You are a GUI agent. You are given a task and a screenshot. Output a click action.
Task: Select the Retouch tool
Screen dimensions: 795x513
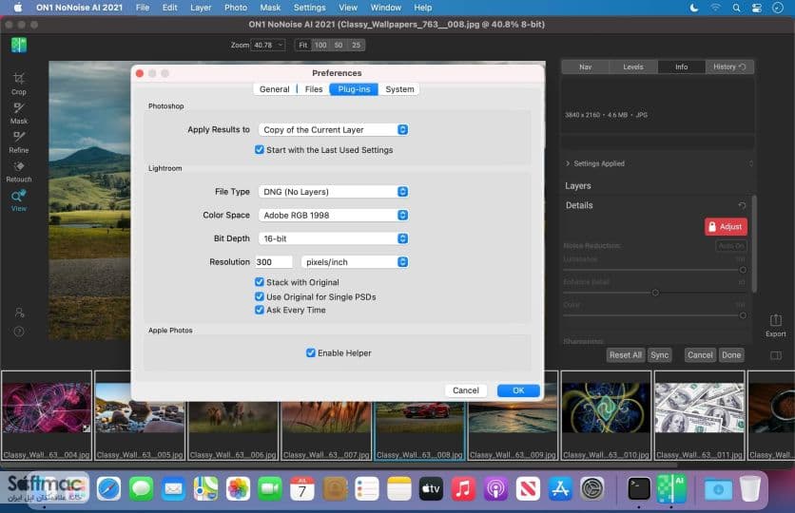pyautogui.click(x=19, y=172)
